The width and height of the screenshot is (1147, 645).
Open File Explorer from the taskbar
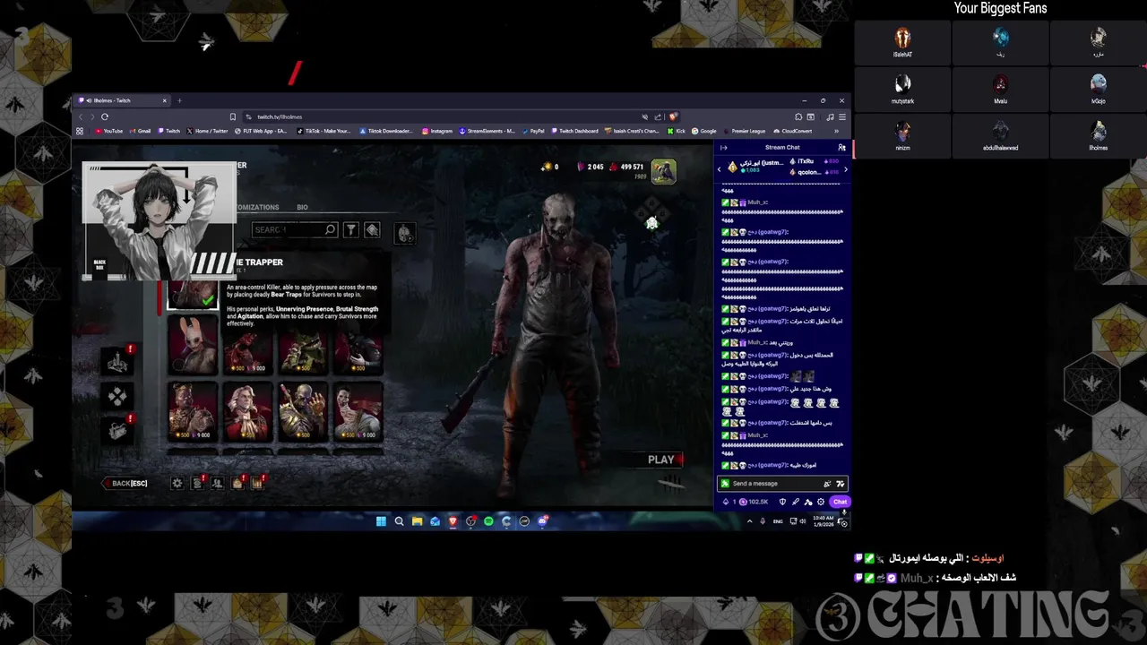click(x=417, y=521)
